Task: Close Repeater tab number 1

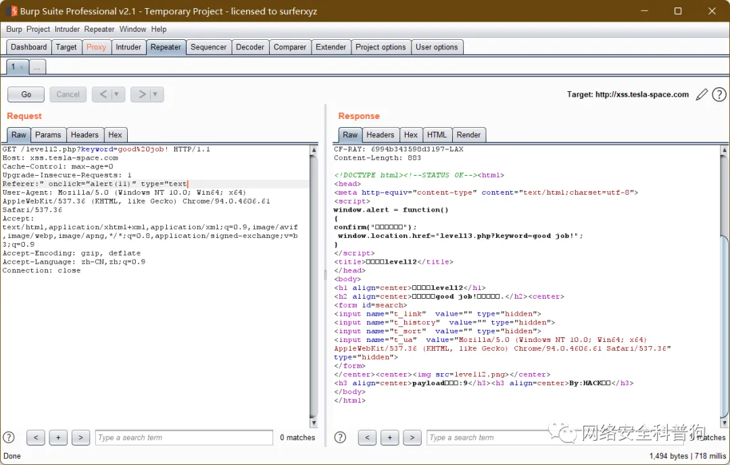Action: 22,67
